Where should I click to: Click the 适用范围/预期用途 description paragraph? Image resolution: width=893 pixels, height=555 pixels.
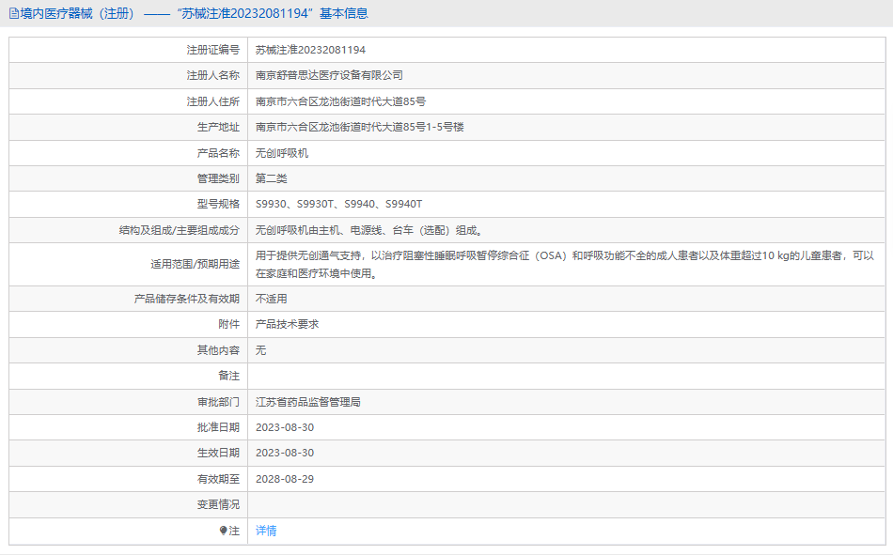coord(564,264)
